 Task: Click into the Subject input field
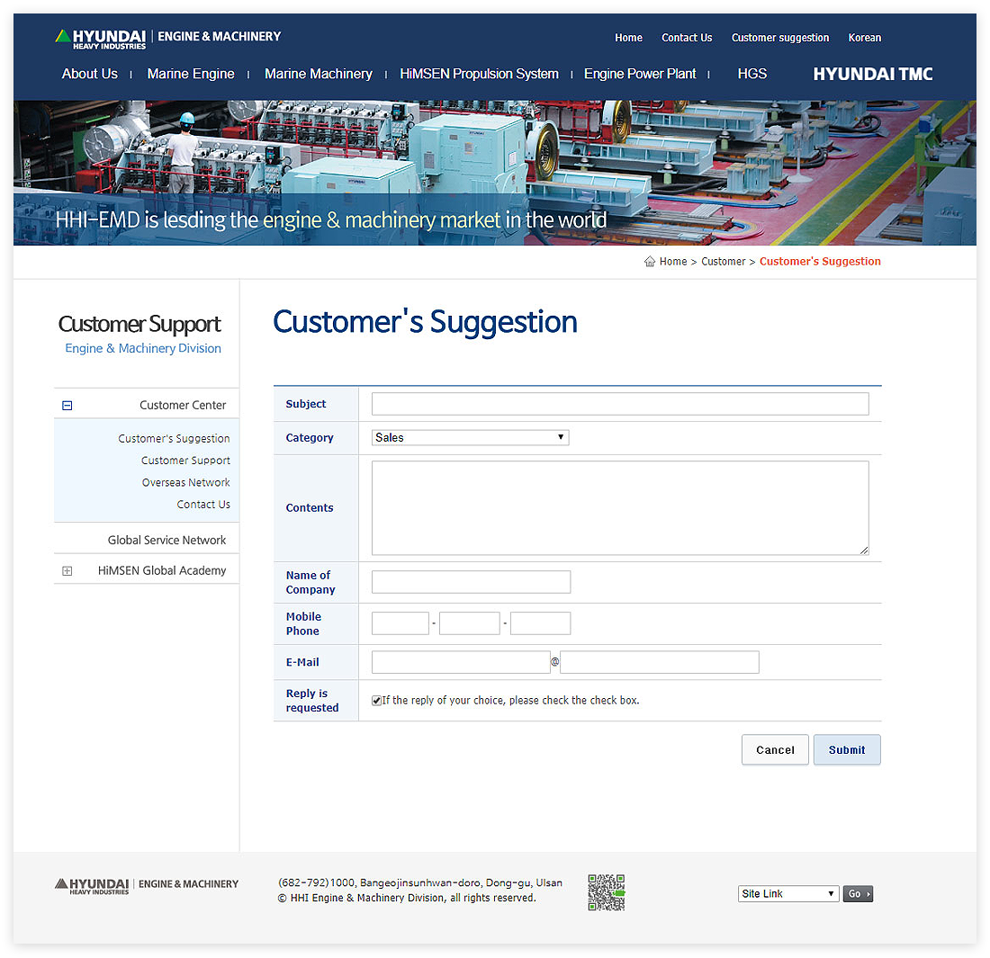point(620,404)
